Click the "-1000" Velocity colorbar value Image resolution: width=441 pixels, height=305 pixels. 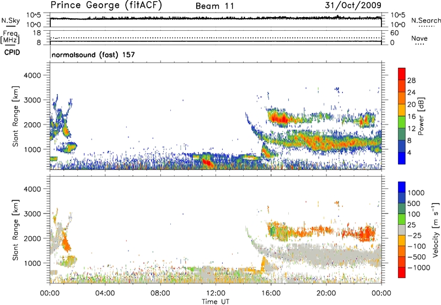click(418, 268)
